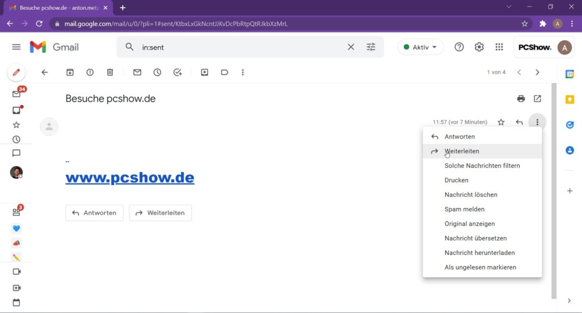
Task: Open the chat bubble icon in sidebar
Action: pos(16,153)
